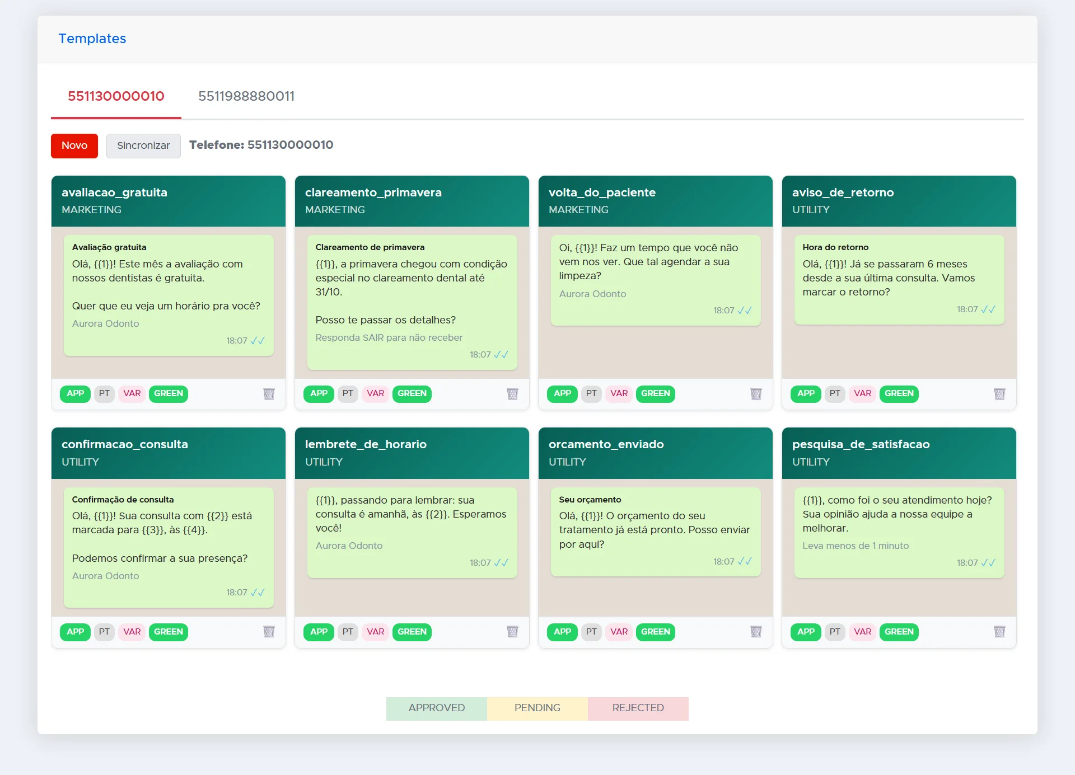Click trash icon on orcamento_enviado card
1075x775 pixels.
756,632
